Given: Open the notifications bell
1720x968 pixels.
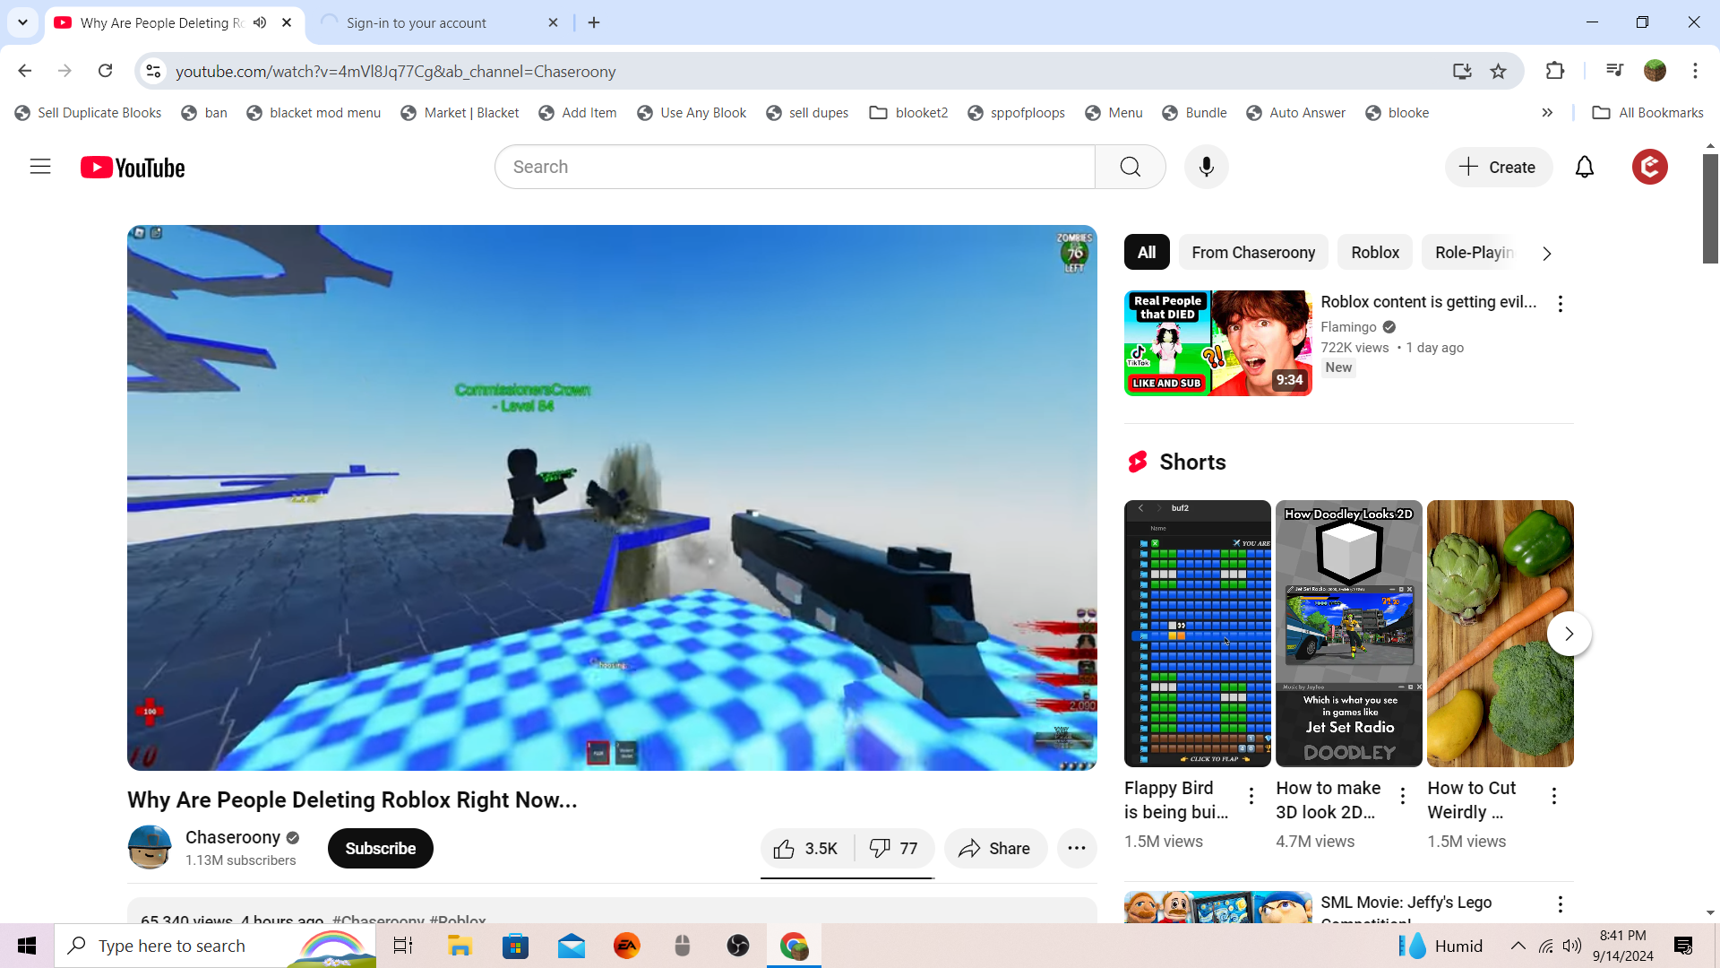Looking at the screenshot, I should 1584,167.
